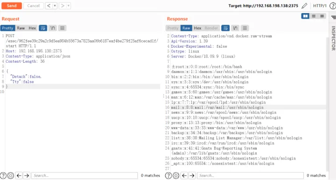Click the Cancel button
Screen dimensions: 336x180
tap(34, 6)
